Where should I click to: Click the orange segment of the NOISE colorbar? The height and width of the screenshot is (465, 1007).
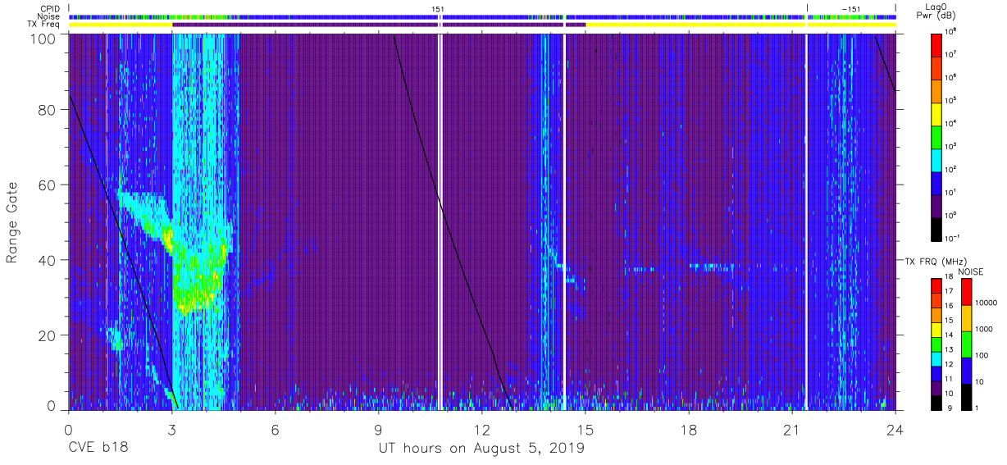(x=966, y=318)
